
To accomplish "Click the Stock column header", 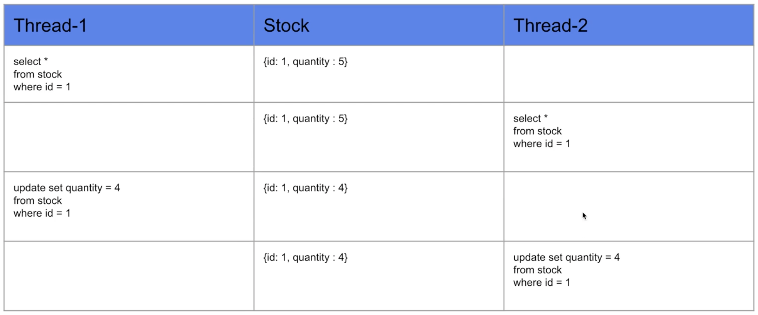I will [x=379, y=25].
